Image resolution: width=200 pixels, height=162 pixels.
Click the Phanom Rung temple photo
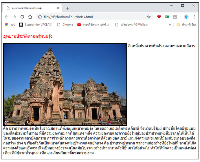click(x=65, y=84)
